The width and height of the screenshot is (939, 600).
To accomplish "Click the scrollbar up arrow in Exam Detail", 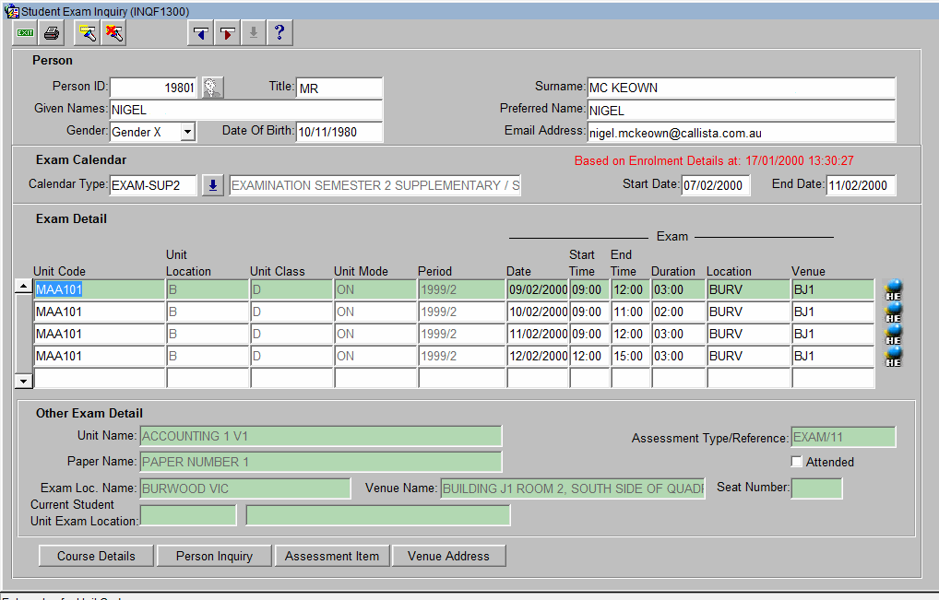I will pos(23,284).
